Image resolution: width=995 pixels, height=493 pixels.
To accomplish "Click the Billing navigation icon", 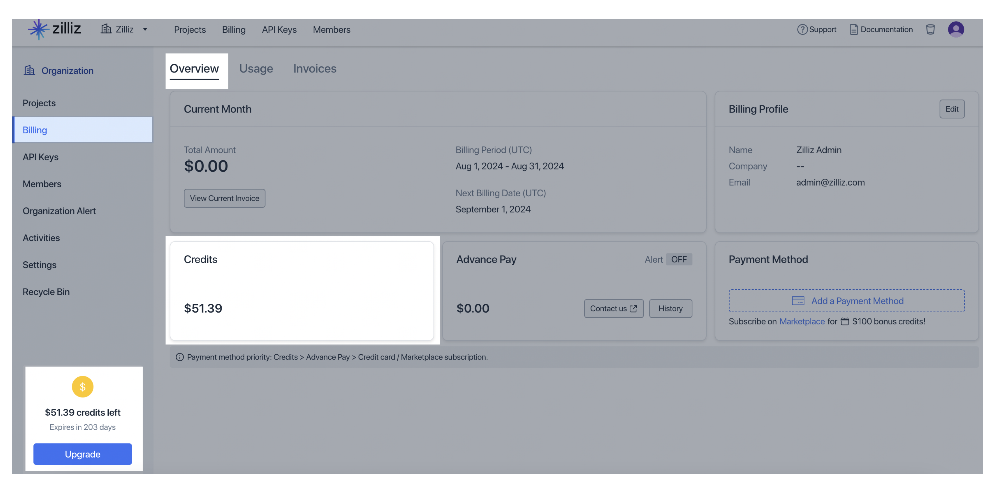I will 35,130.
